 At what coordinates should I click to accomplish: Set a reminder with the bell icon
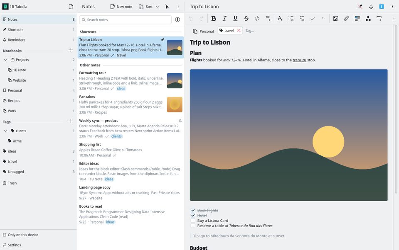point(371,7)
